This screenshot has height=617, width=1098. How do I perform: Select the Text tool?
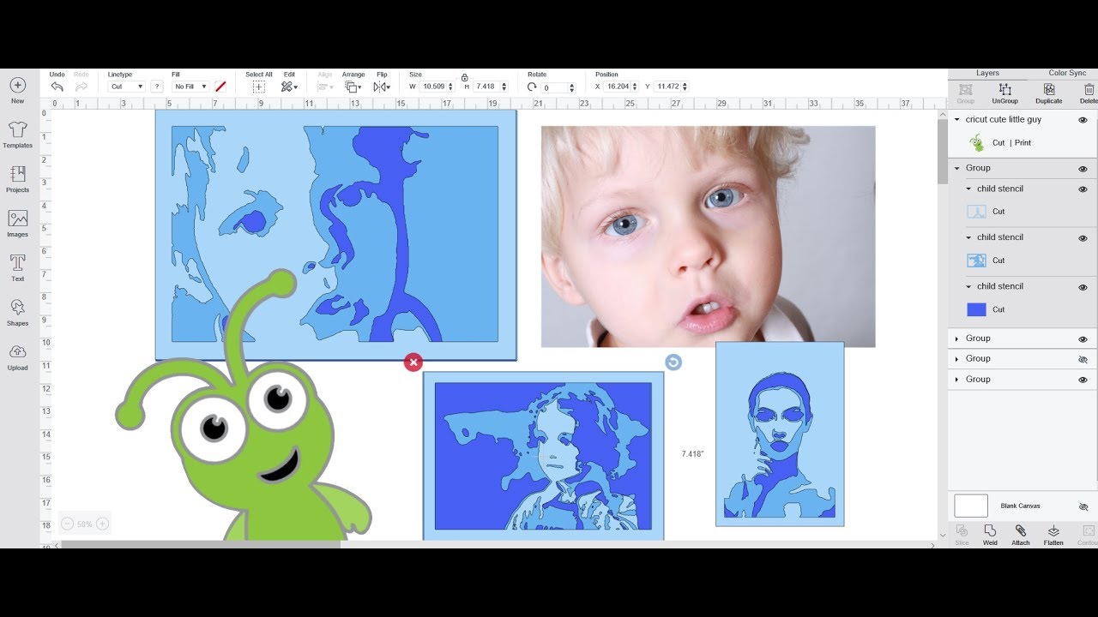(17, 268)
